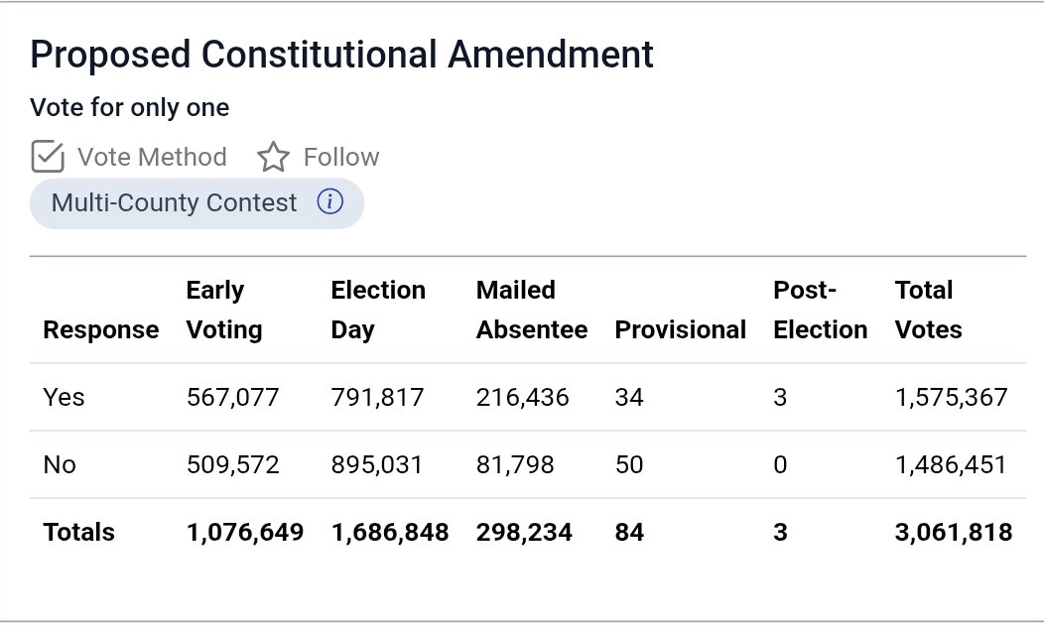This screenshot has height=631, width=1044.
Task: Click the Post-Election column header
Action: point(821,311)
